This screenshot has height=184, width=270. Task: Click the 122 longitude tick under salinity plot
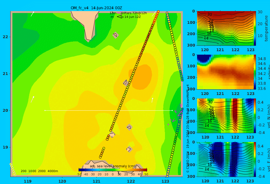click(235, 94)
